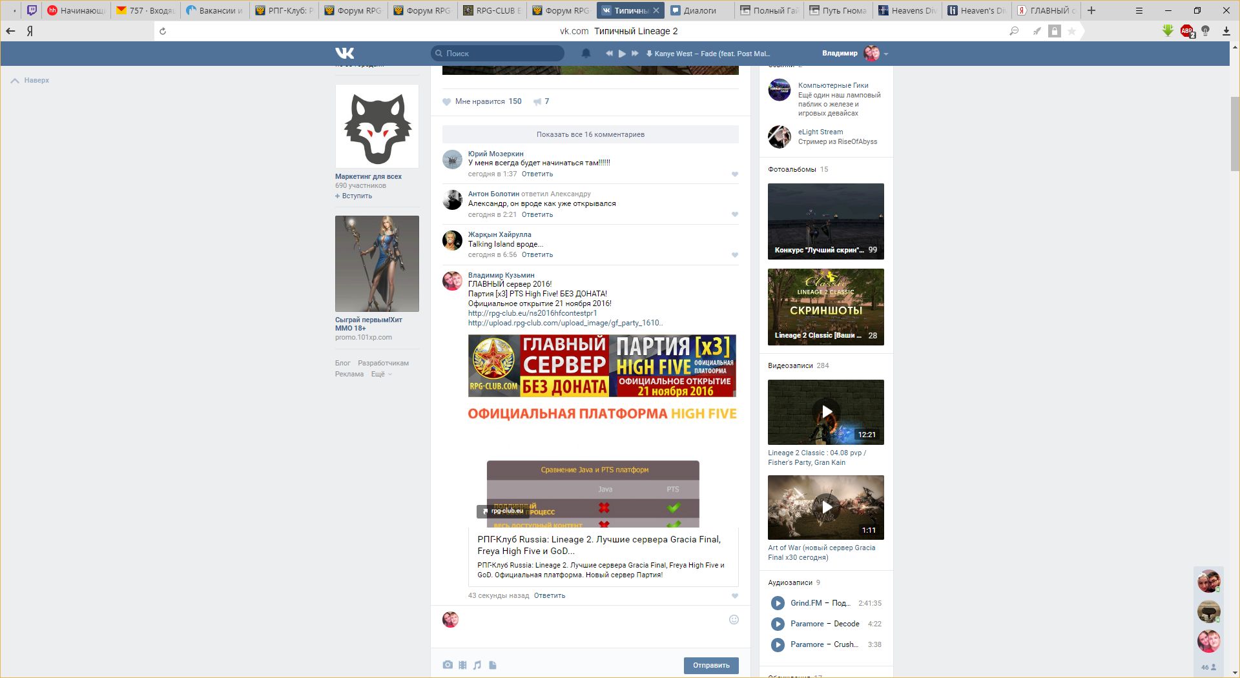
Task: Attach an audio track to comment
Action: (477, 665)
